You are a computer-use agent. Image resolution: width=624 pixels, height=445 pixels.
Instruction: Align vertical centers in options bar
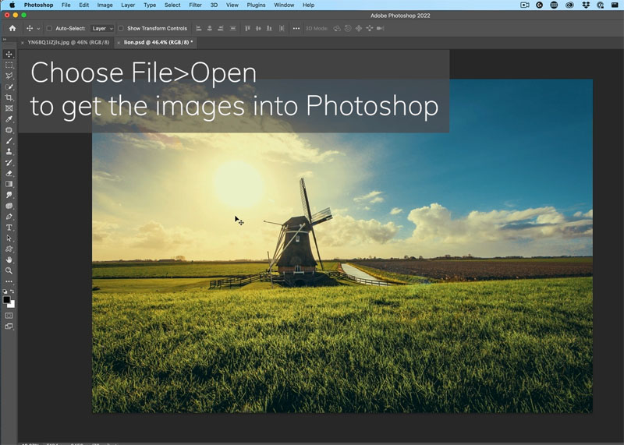coord(258,28)
